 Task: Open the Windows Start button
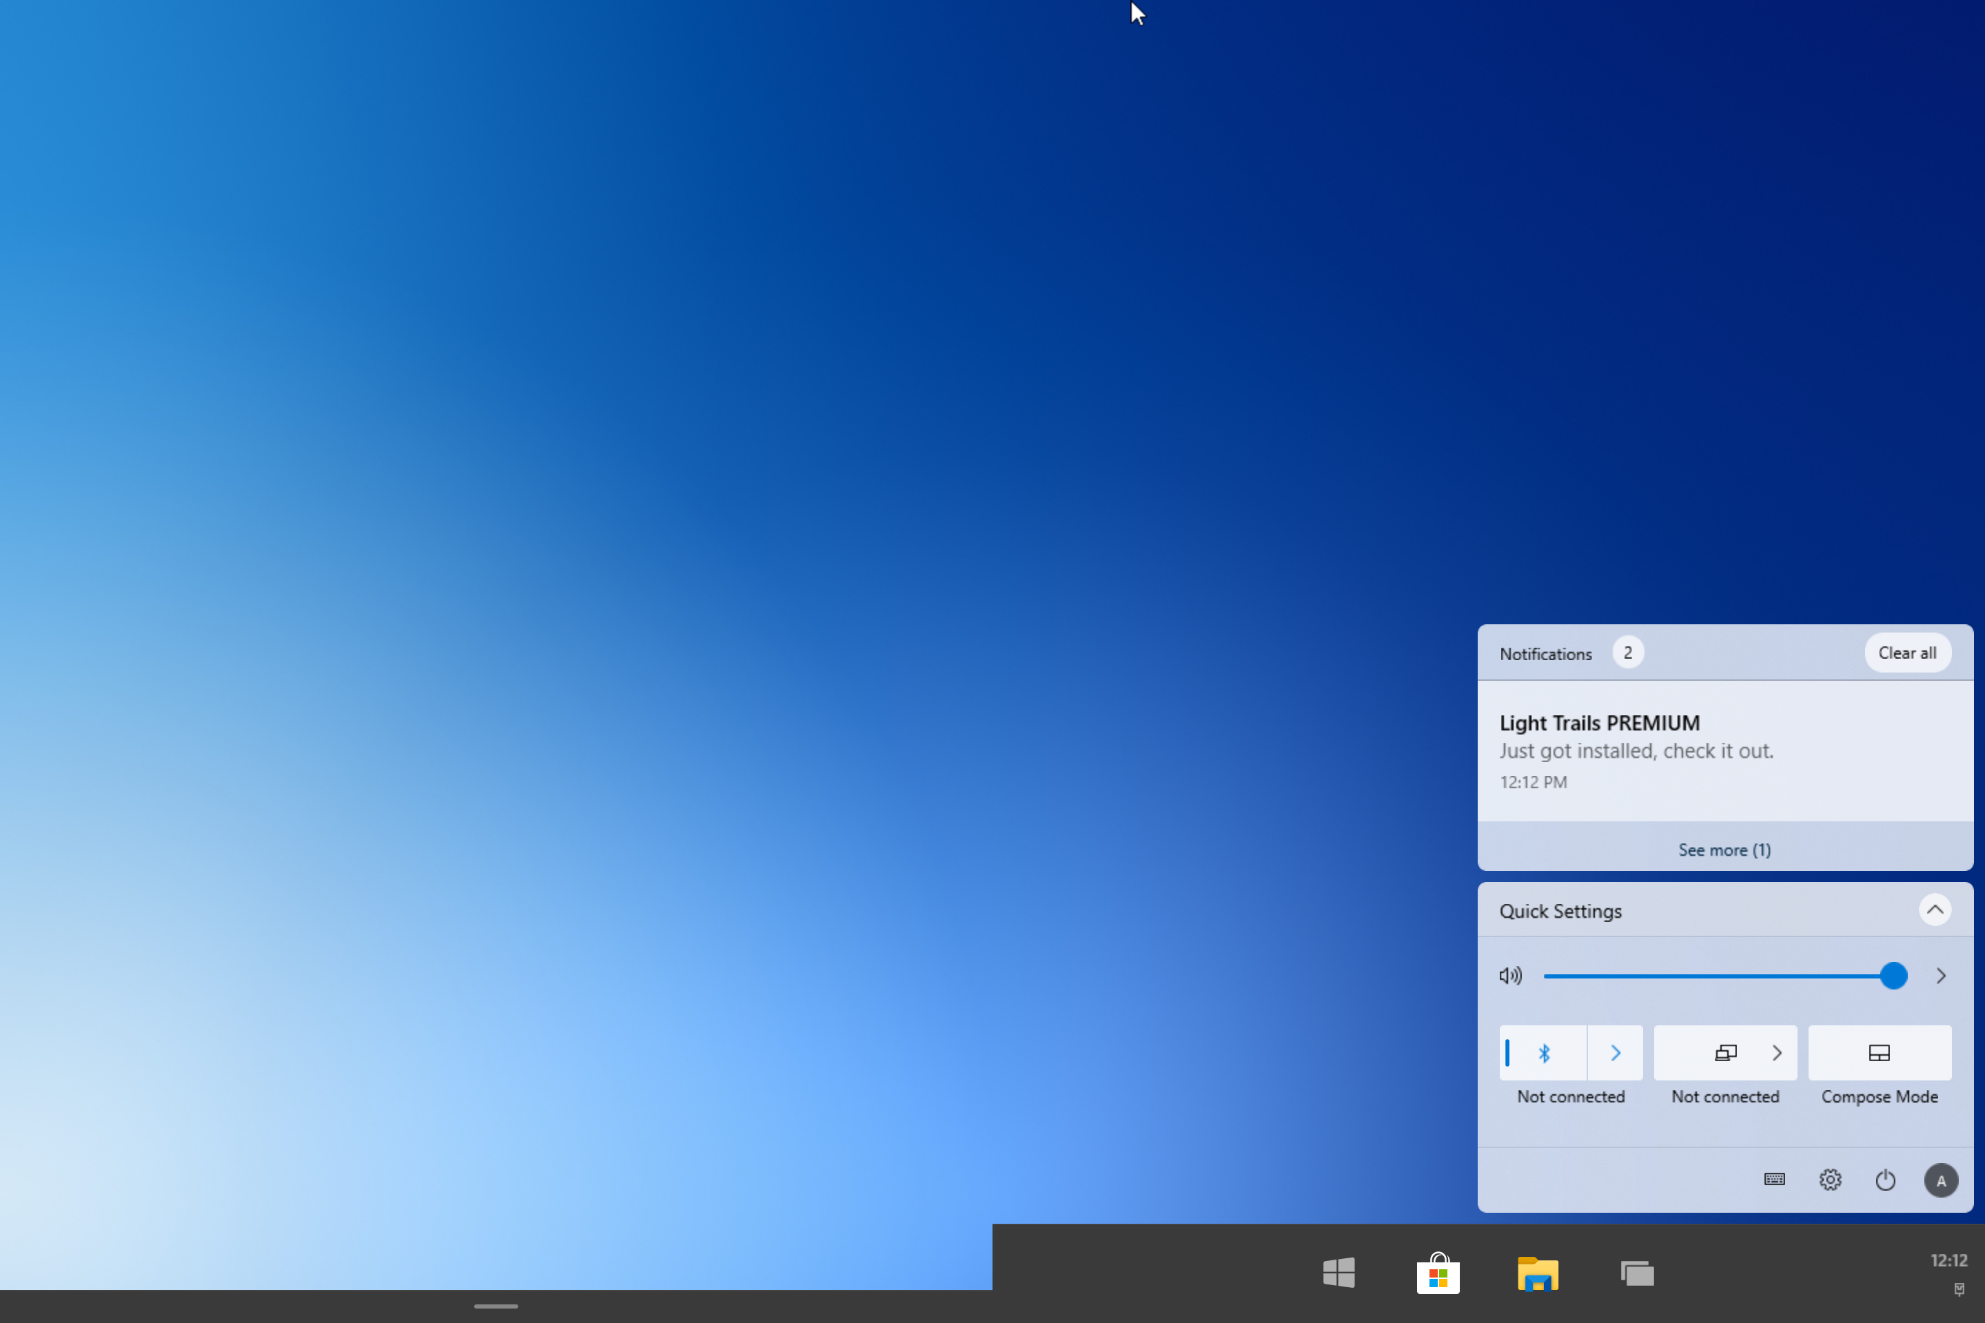coord(1339,1271)
